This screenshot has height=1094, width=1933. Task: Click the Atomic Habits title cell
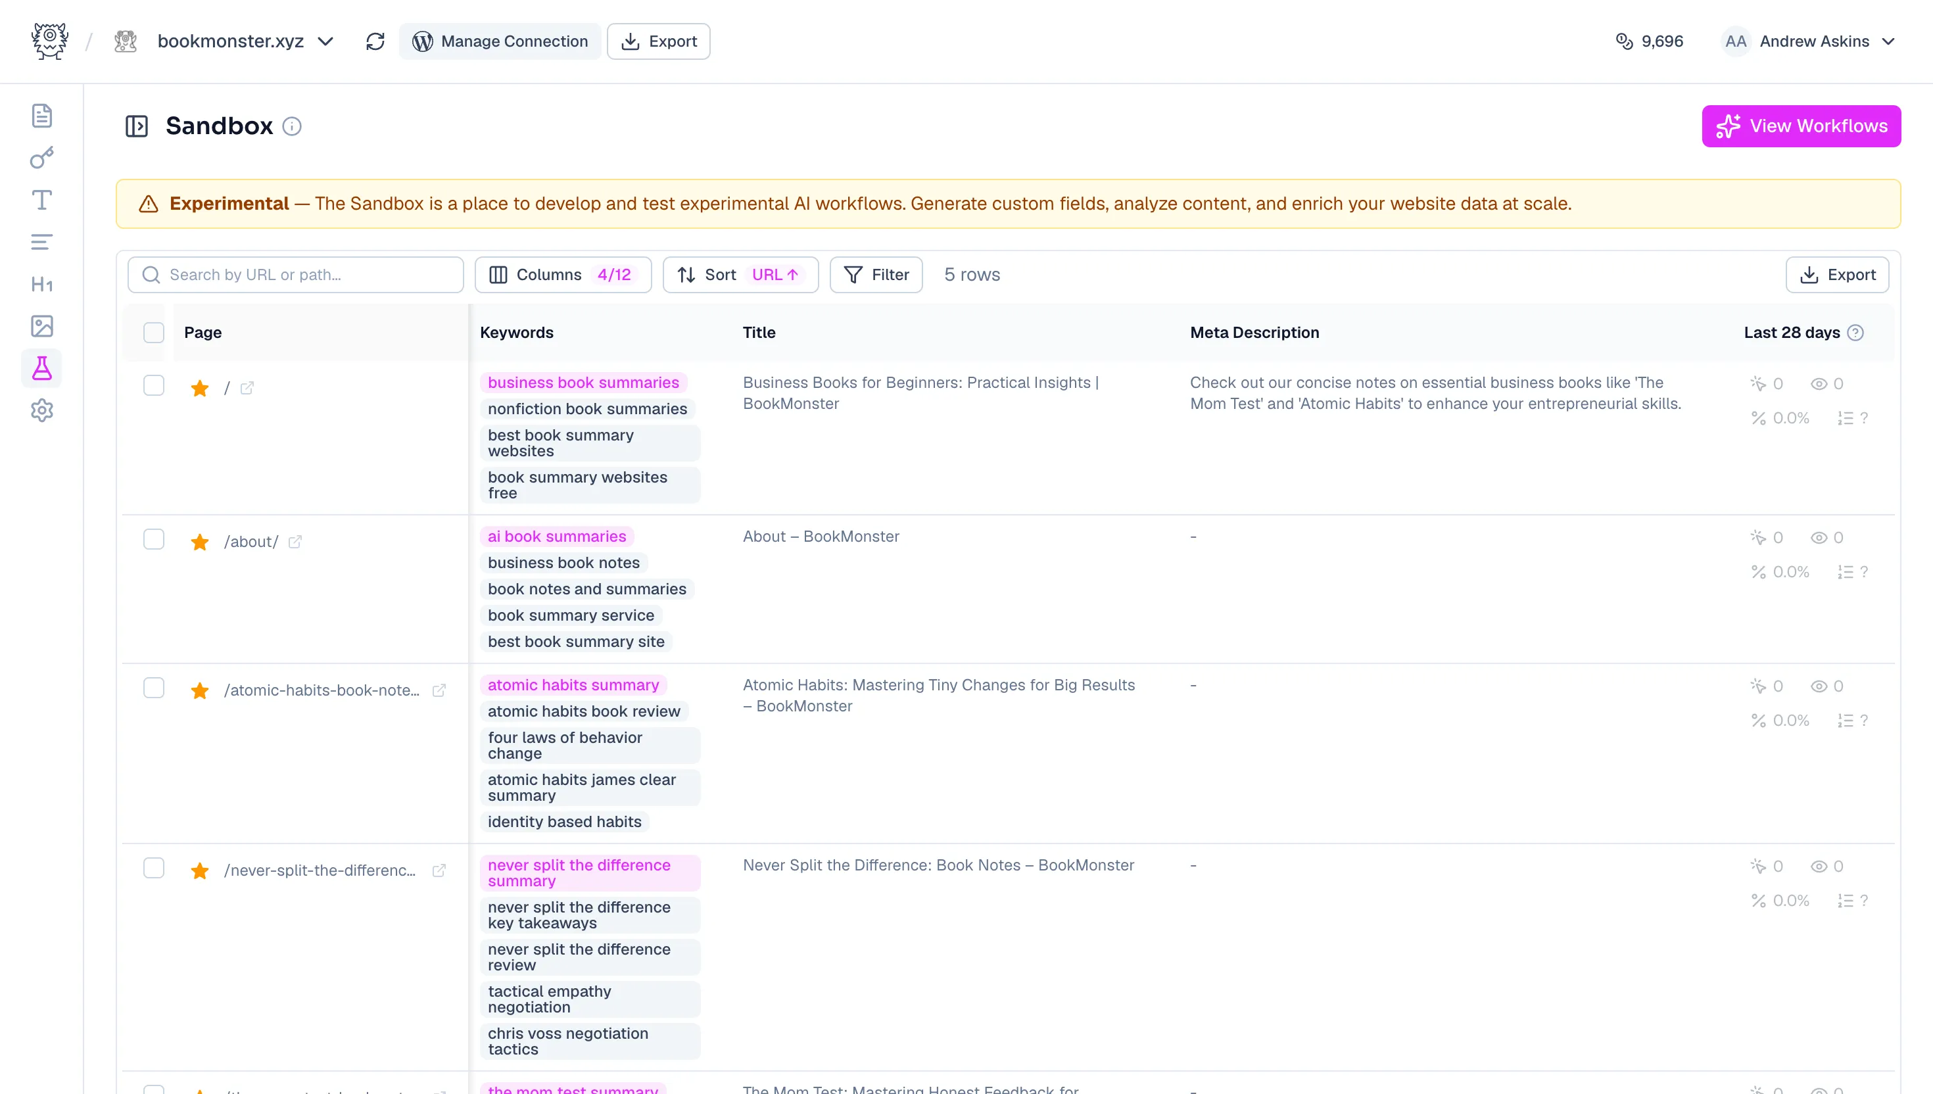pos(938,696)
